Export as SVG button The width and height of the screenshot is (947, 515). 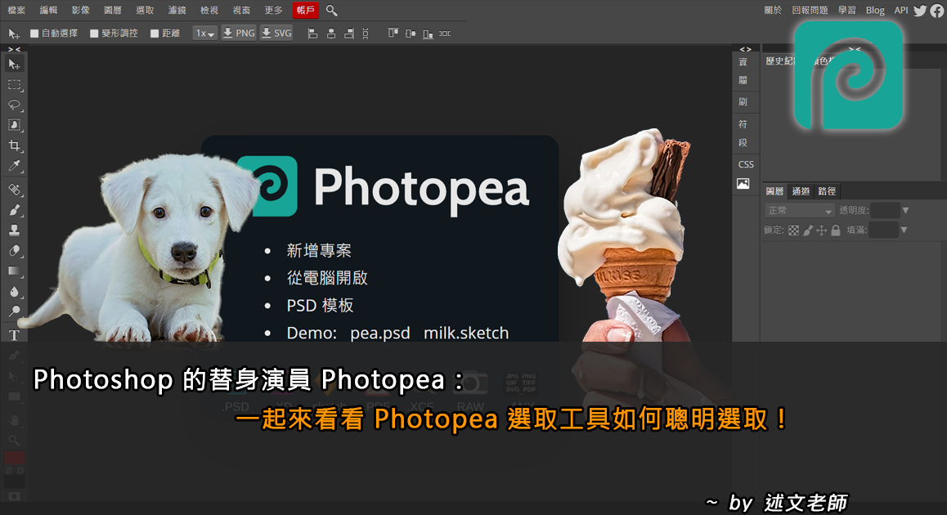276,34
